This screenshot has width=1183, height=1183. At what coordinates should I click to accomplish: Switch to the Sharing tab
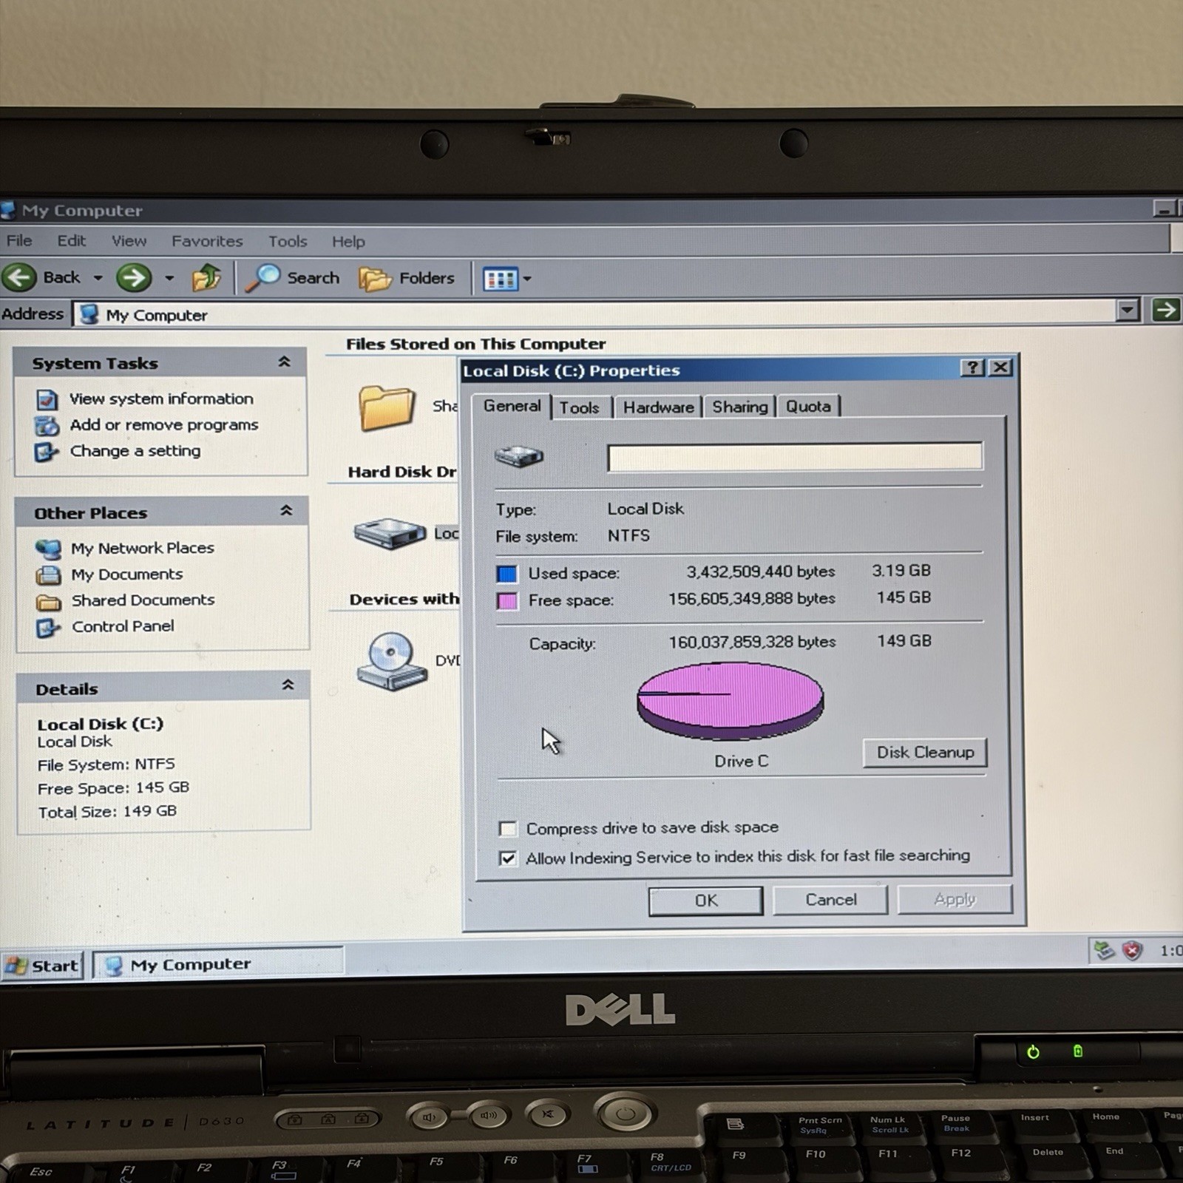[x=739, y=407]
